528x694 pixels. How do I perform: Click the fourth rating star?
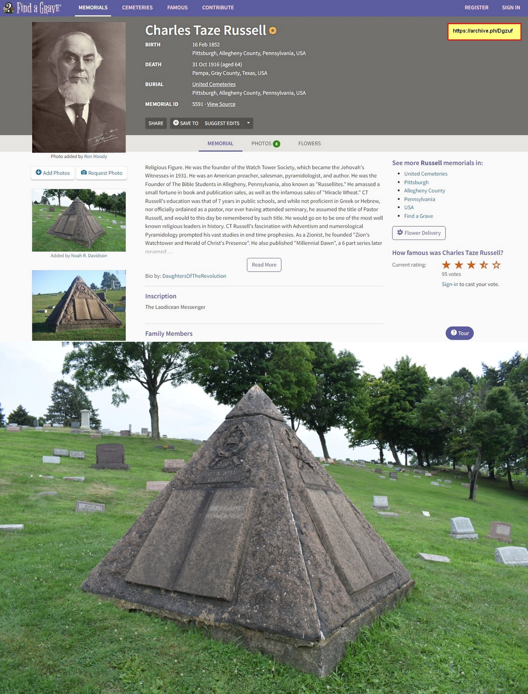(484, 265)
